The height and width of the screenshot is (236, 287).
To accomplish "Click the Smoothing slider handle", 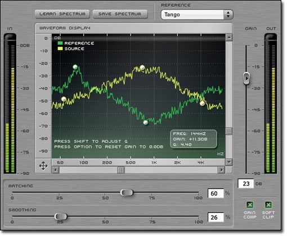I will point(61,217).
